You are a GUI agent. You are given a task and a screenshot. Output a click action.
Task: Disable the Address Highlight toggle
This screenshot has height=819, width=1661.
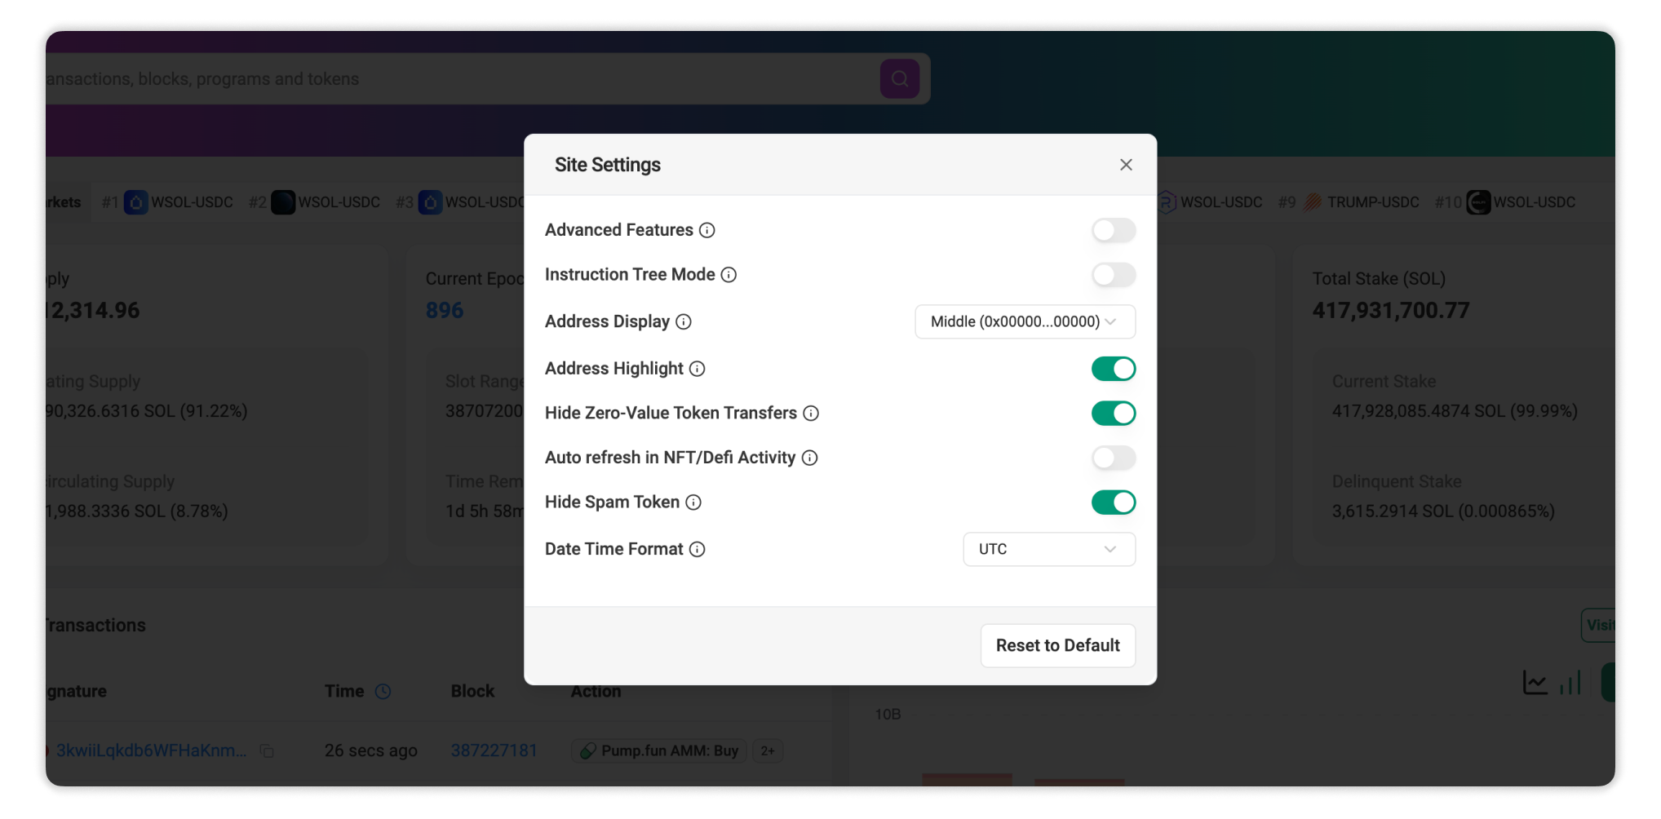(1114, 368)
